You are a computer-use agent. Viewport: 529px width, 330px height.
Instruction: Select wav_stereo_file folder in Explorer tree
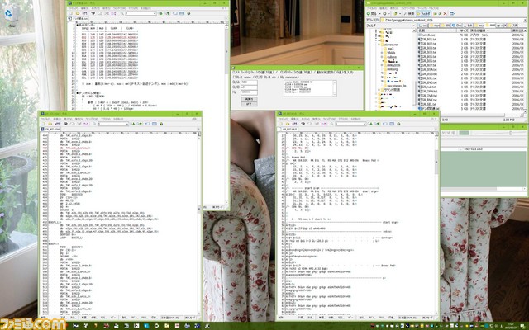[x=397, y=86]
